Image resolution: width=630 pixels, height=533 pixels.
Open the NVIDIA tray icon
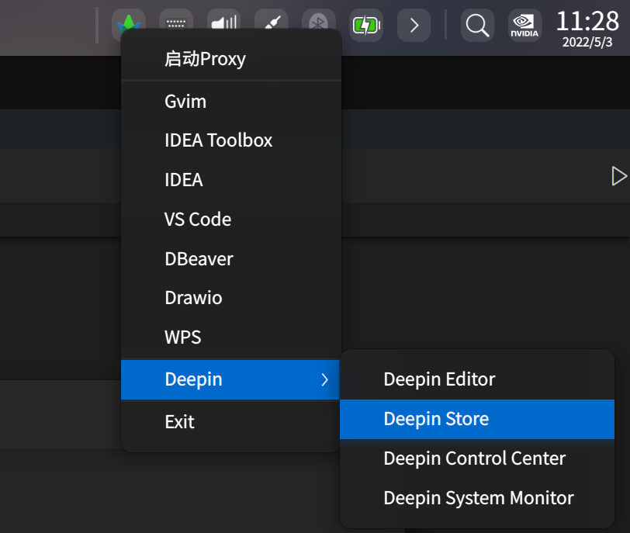[524, 25]
